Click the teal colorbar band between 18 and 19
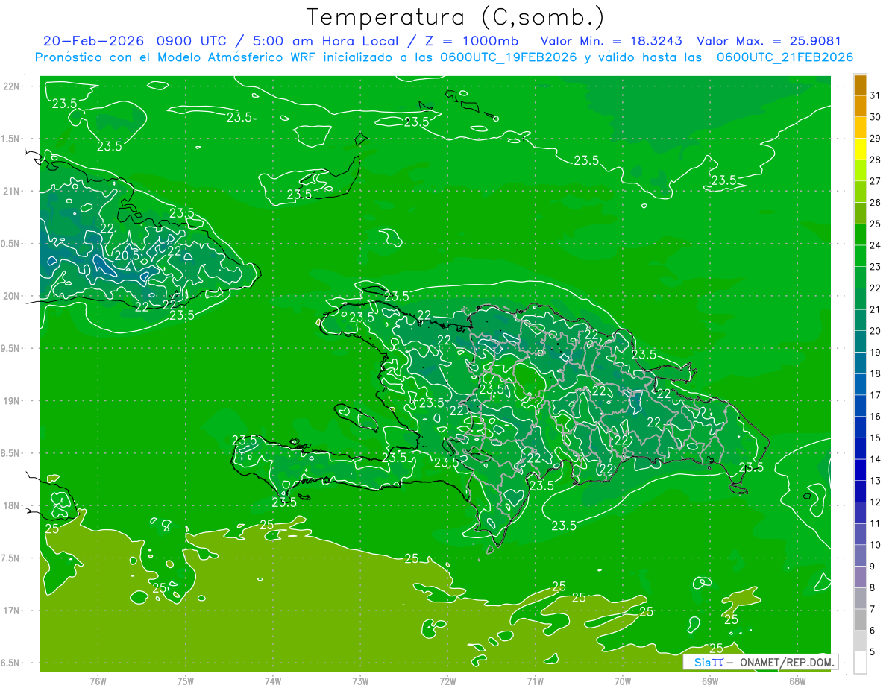This screenshot has height=691, width=895. (860, 363)
